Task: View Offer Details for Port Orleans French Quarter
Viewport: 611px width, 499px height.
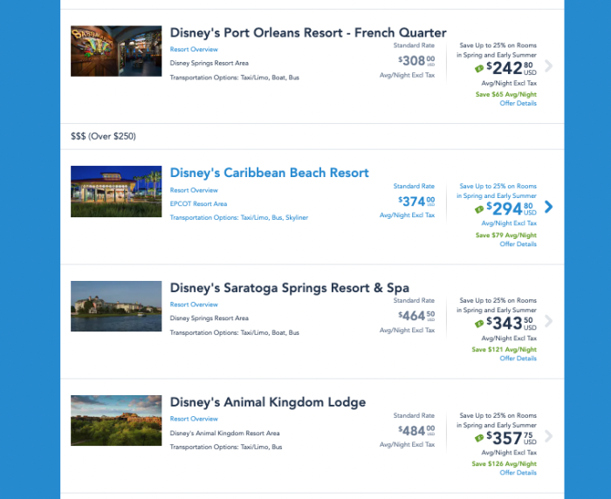Action: click(x=518, y=103)
